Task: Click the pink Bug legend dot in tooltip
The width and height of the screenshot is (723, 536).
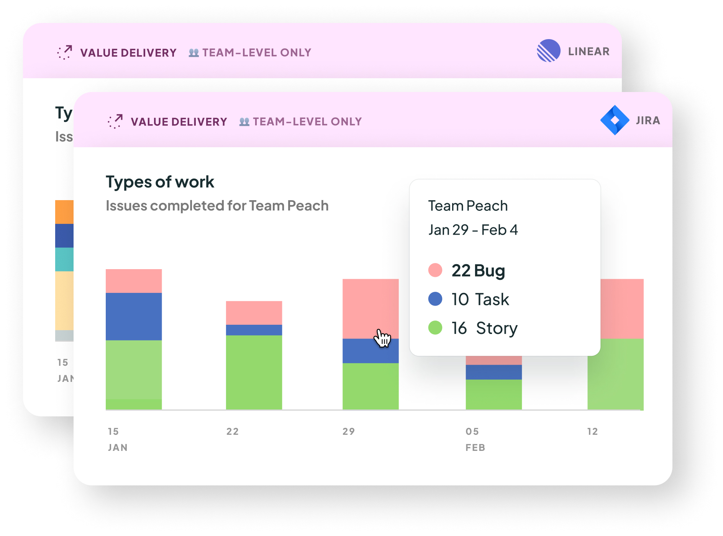Action: point(435,270)
